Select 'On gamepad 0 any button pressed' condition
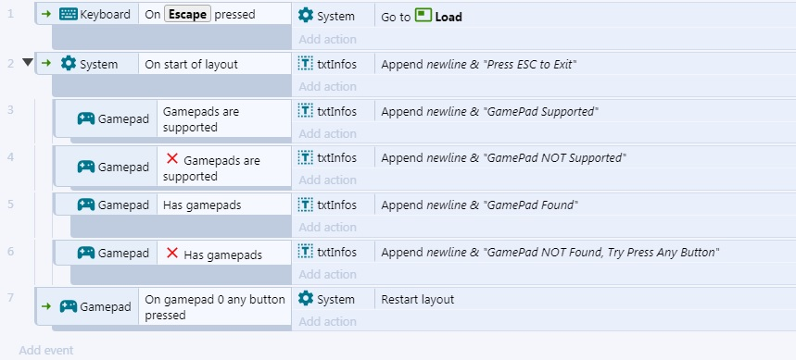The width and height of the screenshot is (796, 360). tap(215, 306)
